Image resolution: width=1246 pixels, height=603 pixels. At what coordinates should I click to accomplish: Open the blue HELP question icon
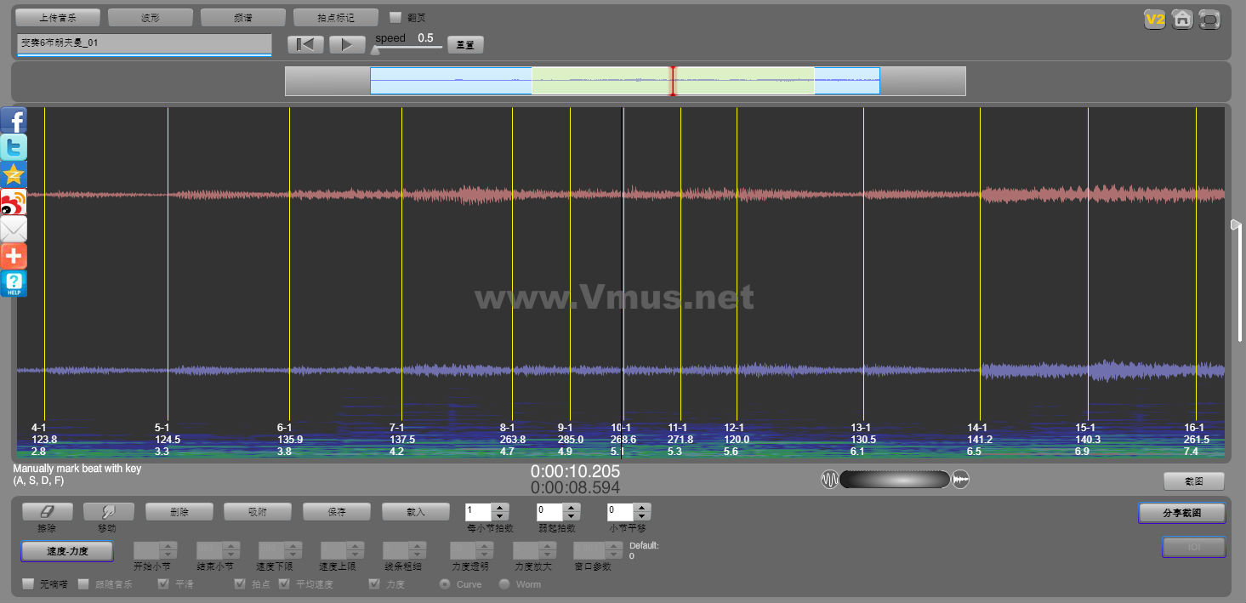tap(14, 283)
